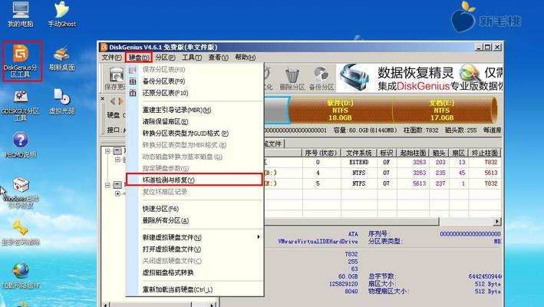Image resolution: width=544 pixels, height=307 pixels.
Task: Sort by the 起始柱面 column header
Action: coord(413,153)
